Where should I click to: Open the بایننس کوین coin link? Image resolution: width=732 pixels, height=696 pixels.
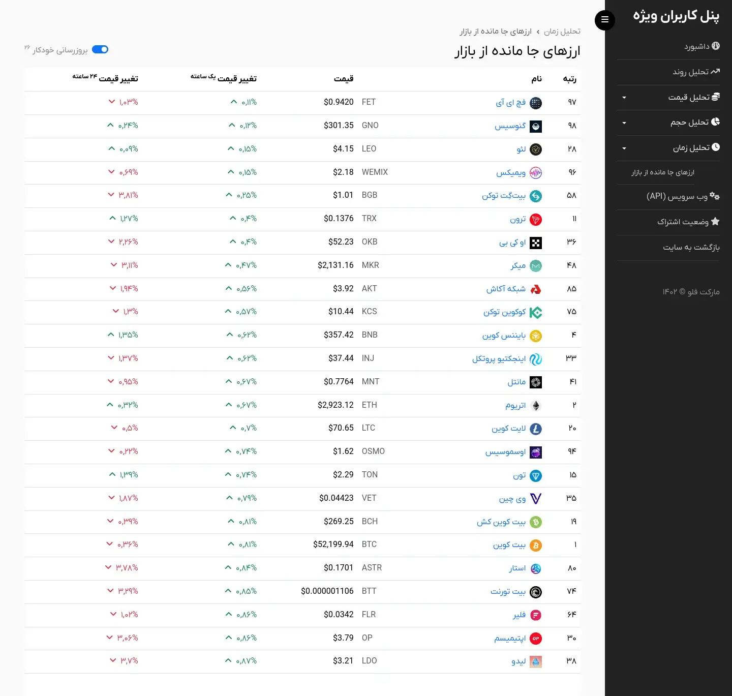tap(504, 336)
